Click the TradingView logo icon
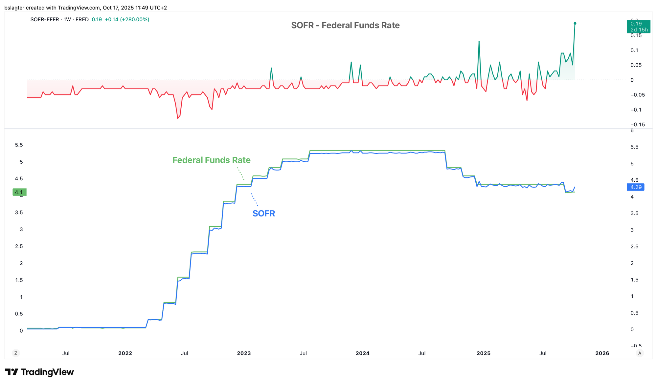Screen dimensions: 657x385 click(11, 372)
